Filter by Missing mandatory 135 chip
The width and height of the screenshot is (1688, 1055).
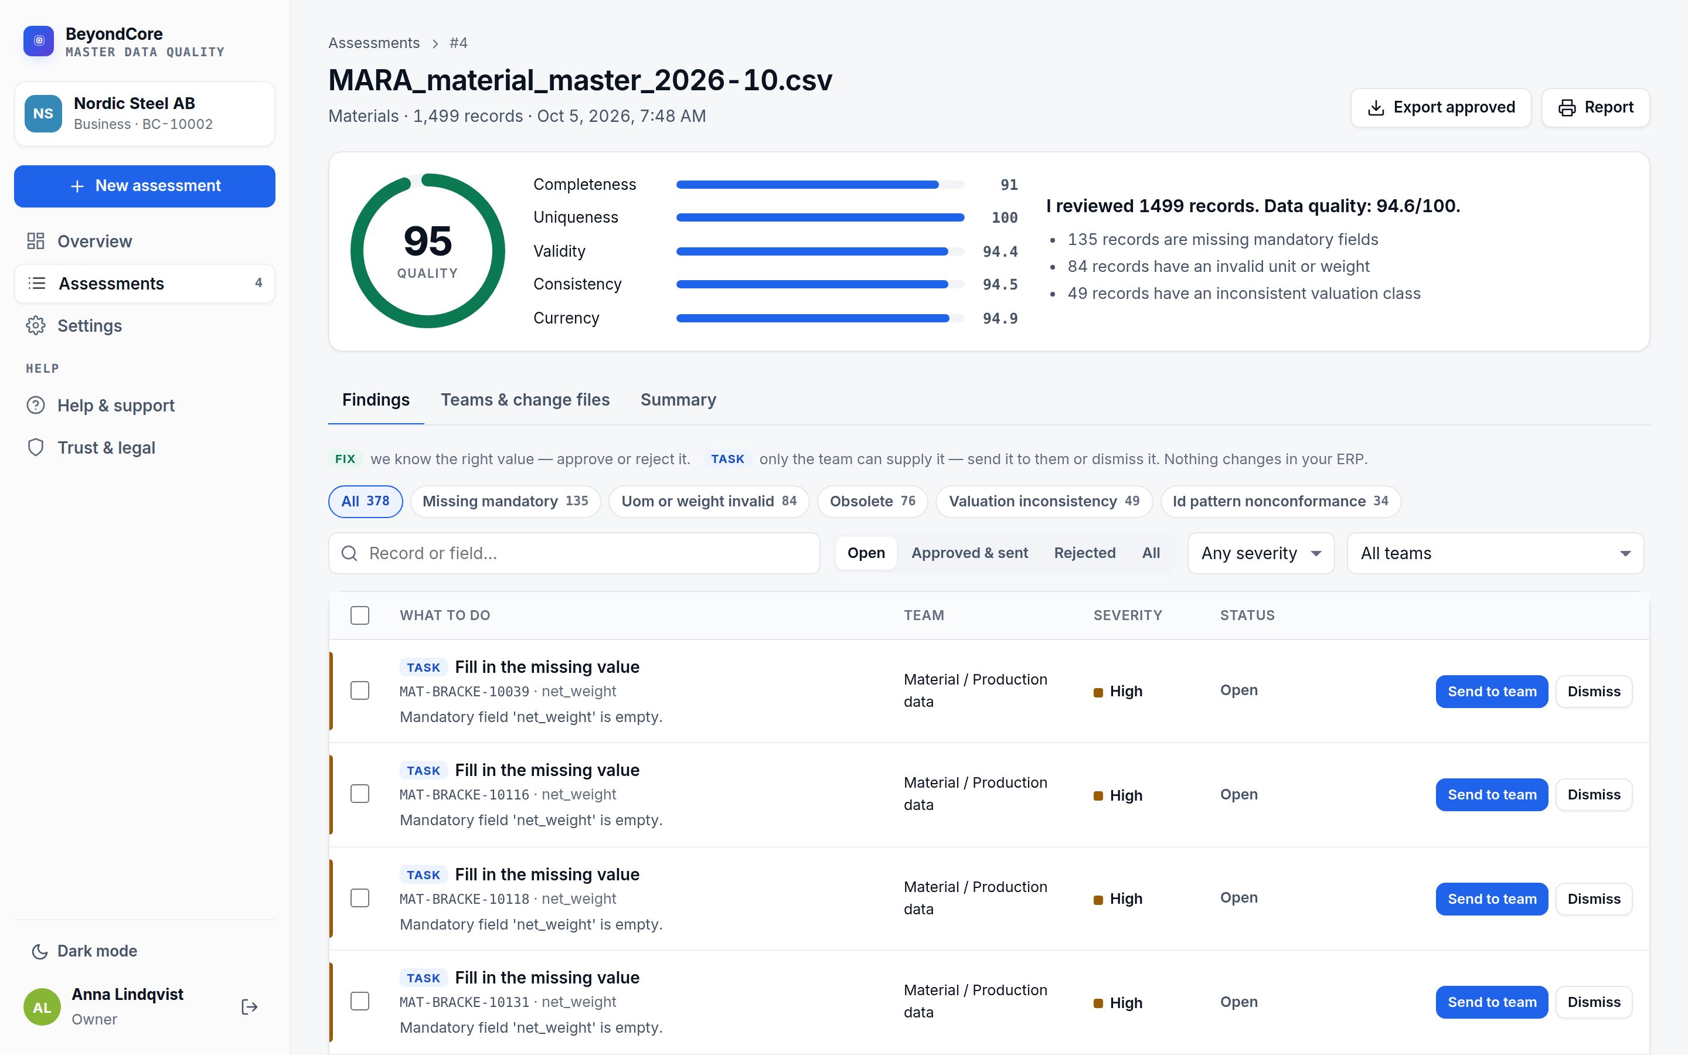[x=505, y=501]
